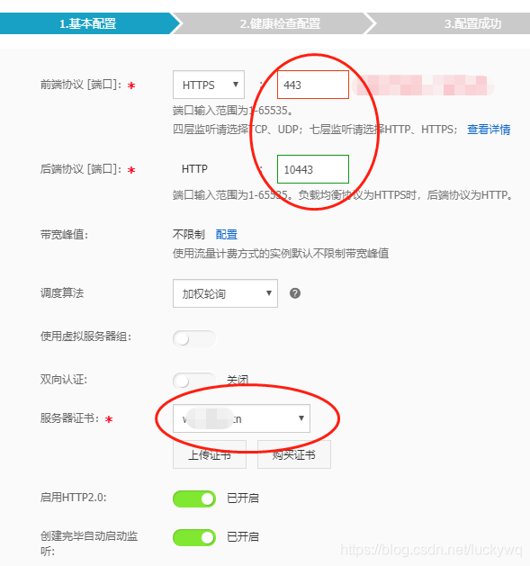This screenshot has height=566, width=530.
Task: Click the 不限制 bandwidth value text
Action: click(188, 234)
